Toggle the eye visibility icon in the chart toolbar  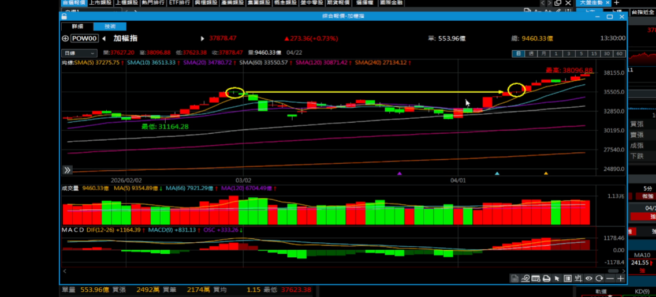tap(588, 279)
